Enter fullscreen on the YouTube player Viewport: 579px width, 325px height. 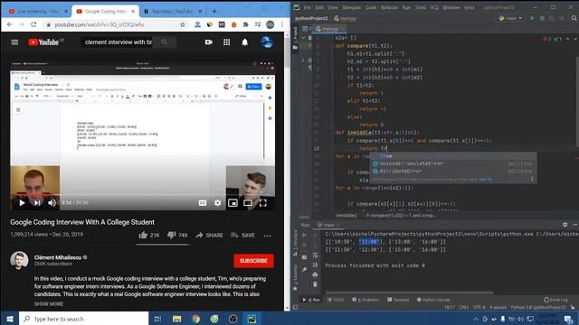tap(263, 202)
